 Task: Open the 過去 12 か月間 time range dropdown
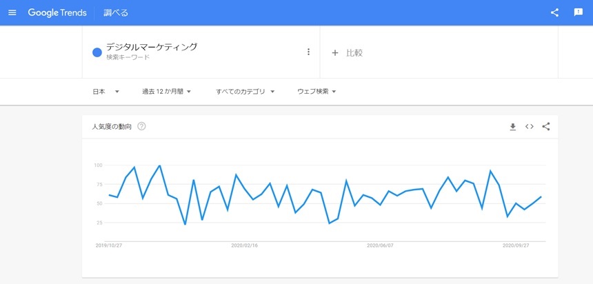pyautogui.click(x=166, y=92)
